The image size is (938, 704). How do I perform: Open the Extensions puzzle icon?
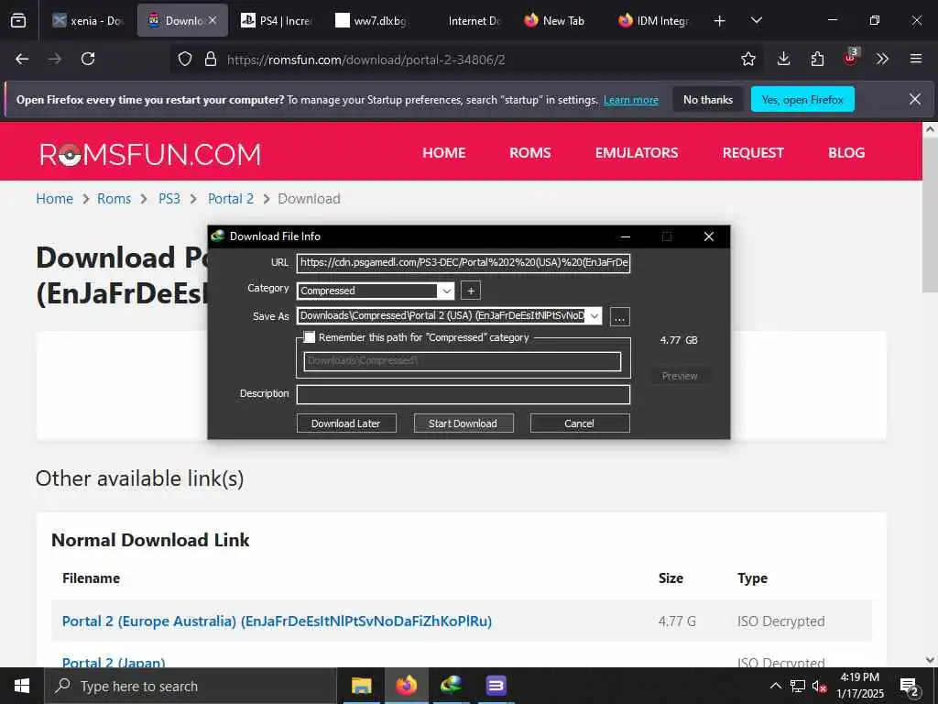pyautogui.click(x=817, y=59)
